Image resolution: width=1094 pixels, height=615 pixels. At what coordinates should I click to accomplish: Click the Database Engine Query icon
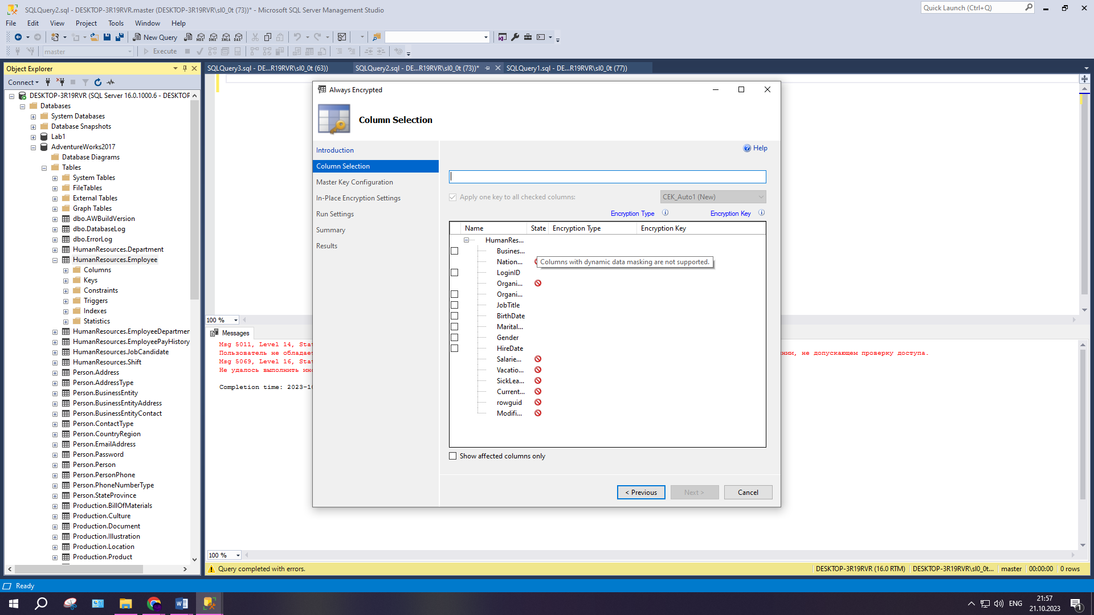[188, 37]
